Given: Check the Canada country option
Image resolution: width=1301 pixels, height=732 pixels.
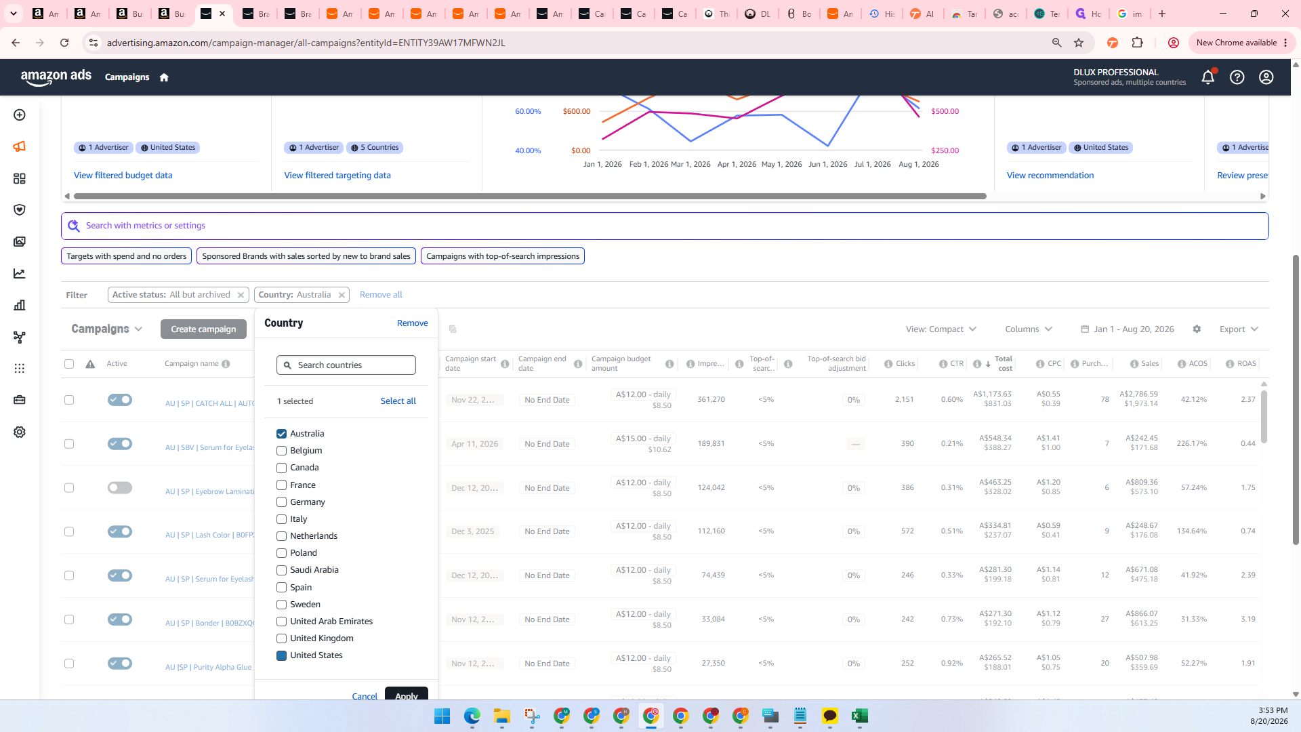Looking at the screenshot, I should [281, 468].
